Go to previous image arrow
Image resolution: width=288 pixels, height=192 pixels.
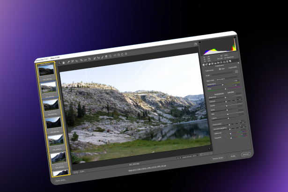(x=178, y=158)
